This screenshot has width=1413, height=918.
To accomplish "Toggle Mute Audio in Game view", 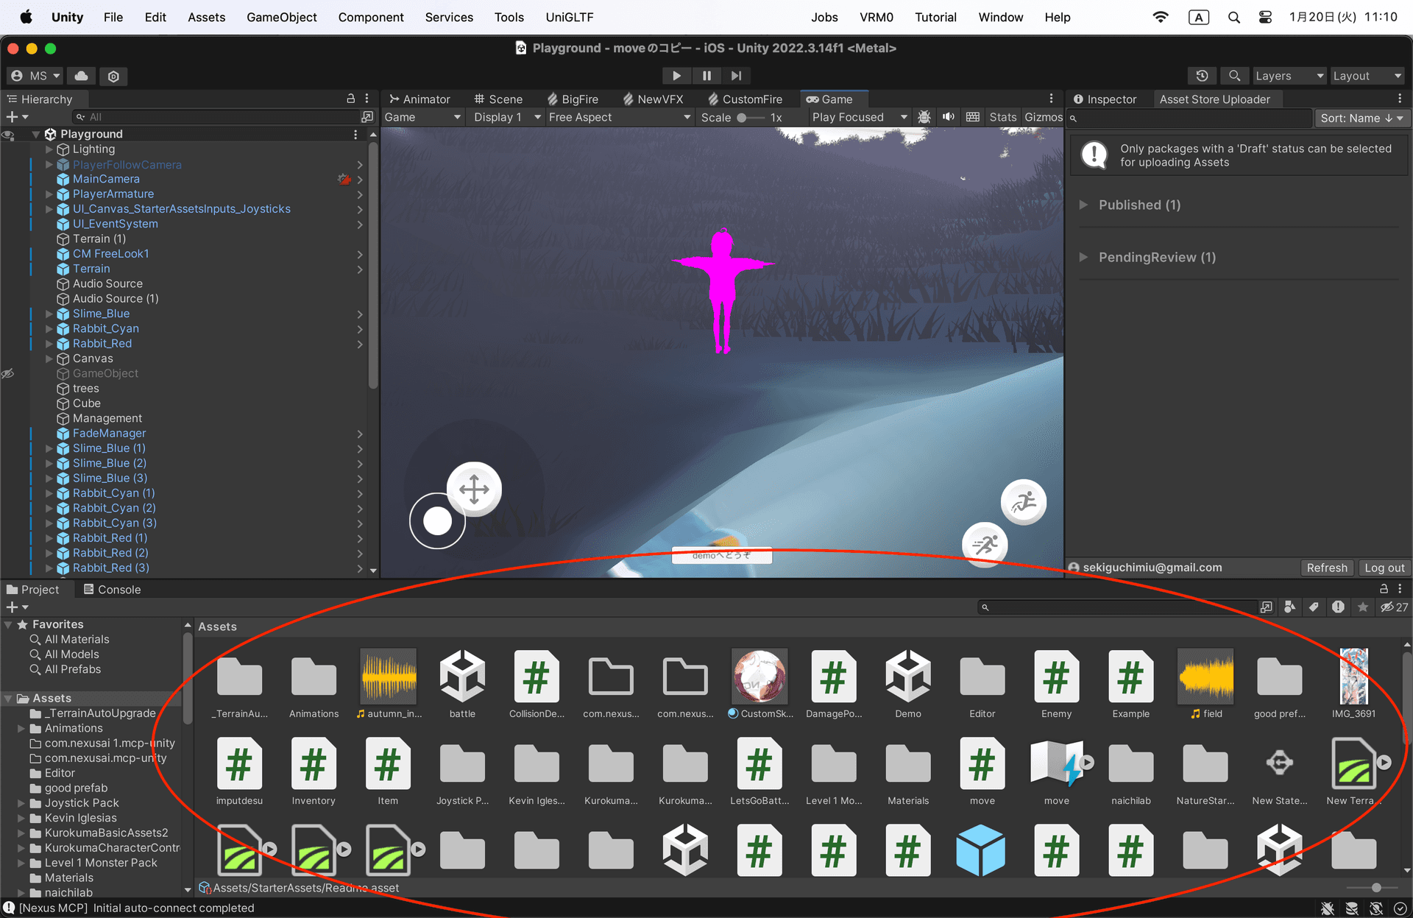I will tap(948, 116).
